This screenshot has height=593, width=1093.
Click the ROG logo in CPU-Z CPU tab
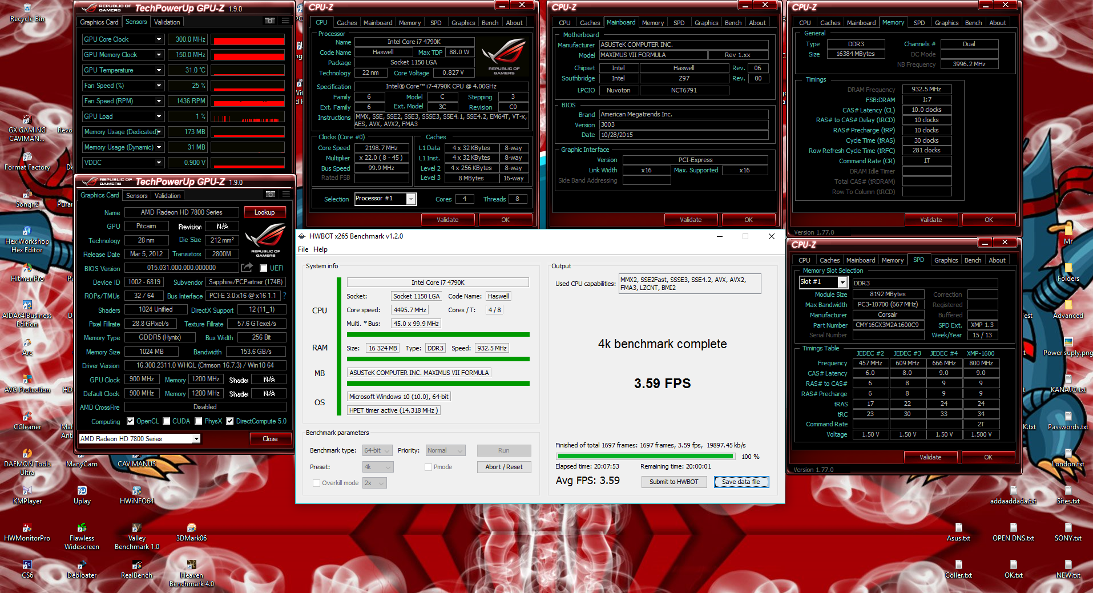point(504,56)
